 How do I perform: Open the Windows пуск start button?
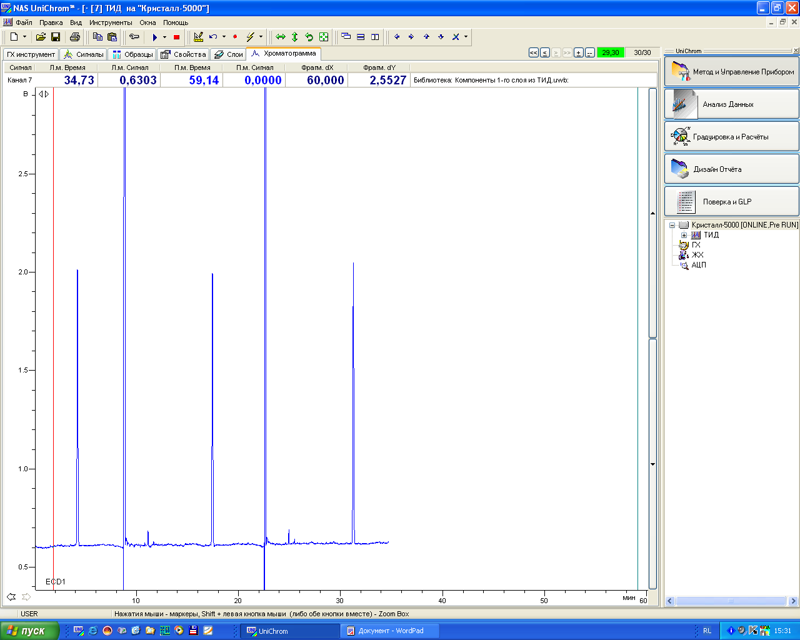point(29,631)
